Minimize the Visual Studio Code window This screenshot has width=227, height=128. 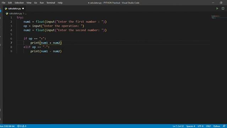click(213, 3)
